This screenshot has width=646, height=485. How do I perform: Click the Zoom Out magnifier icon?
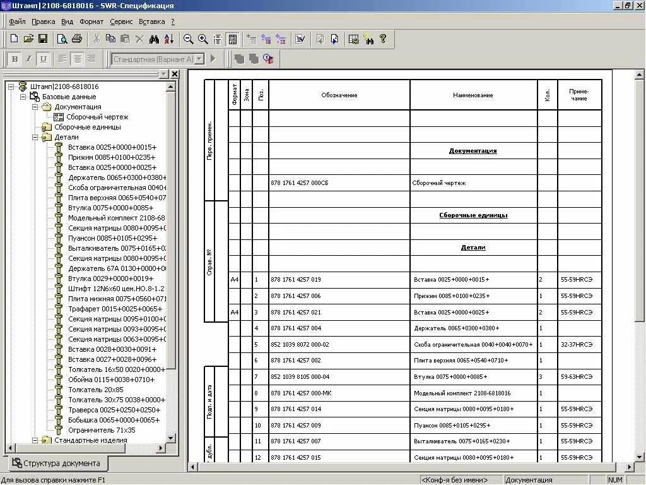click(188, 39)
